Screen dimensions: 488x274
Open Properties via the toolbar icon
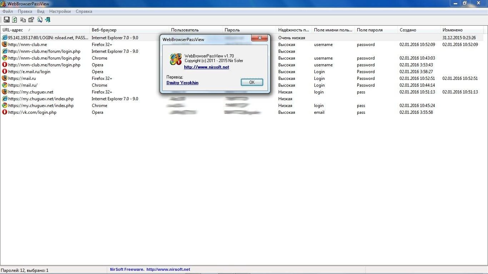(x=31, y=20)
